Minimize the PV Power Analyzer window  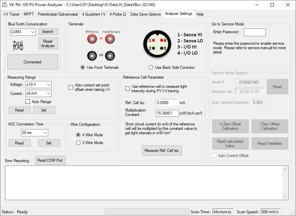tap(257, 5)
